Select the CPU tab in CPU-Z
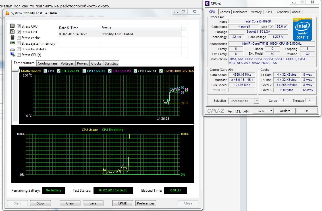This screenshot has width=322, height=211. click(x=212, y=12)
